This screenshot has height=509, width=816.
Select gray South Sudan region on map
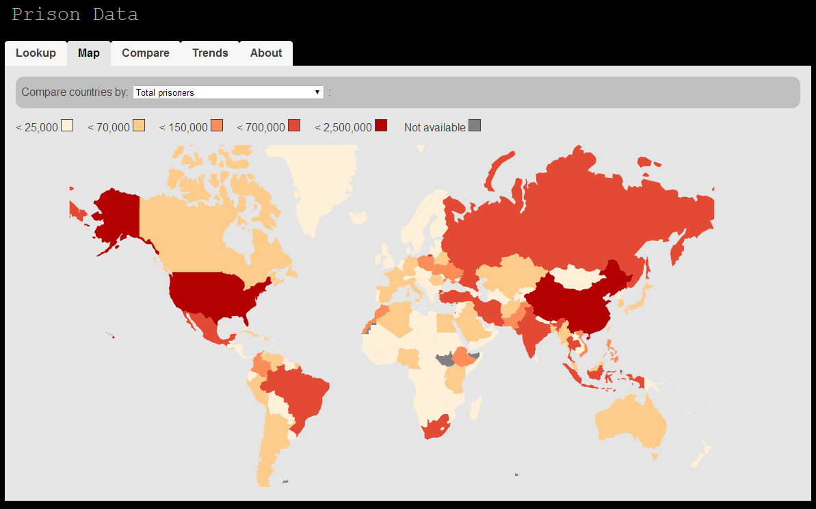pos(445,359)
